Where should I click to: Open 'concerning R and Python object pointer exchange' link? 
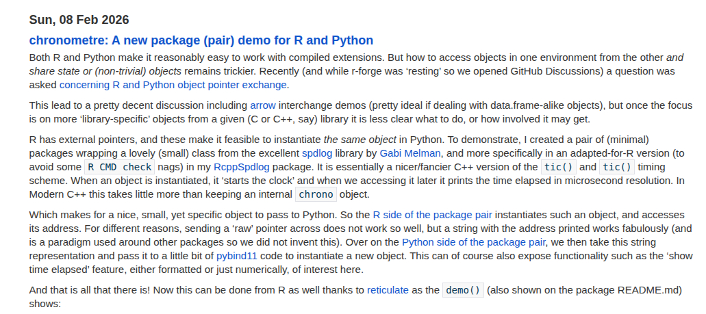173,85
